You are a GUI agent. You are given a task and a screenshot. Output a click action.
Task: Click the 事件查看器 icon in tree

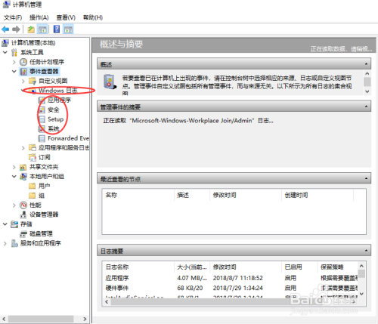coord(23,72)
